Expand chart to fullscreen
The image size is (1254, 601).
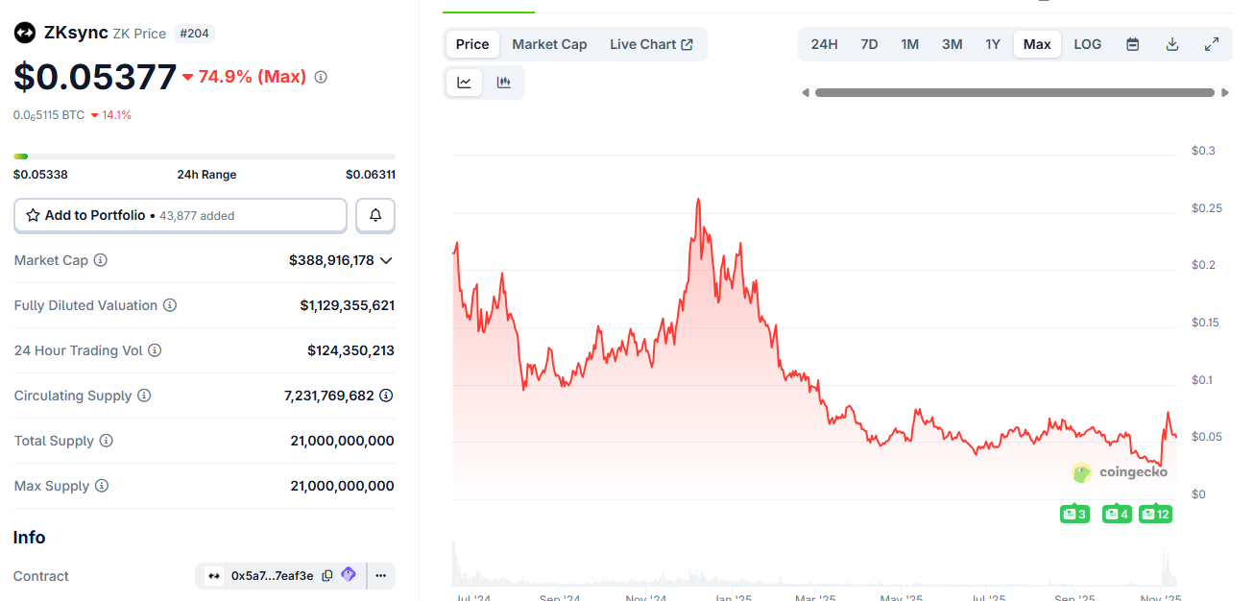(x=1212, y=44)
